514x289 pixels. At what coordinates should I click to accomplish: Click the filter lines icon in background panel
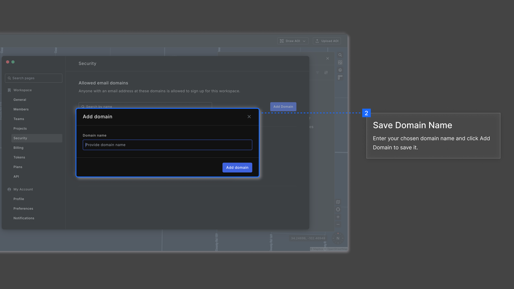pyautogui.click(x=317, y=73)
